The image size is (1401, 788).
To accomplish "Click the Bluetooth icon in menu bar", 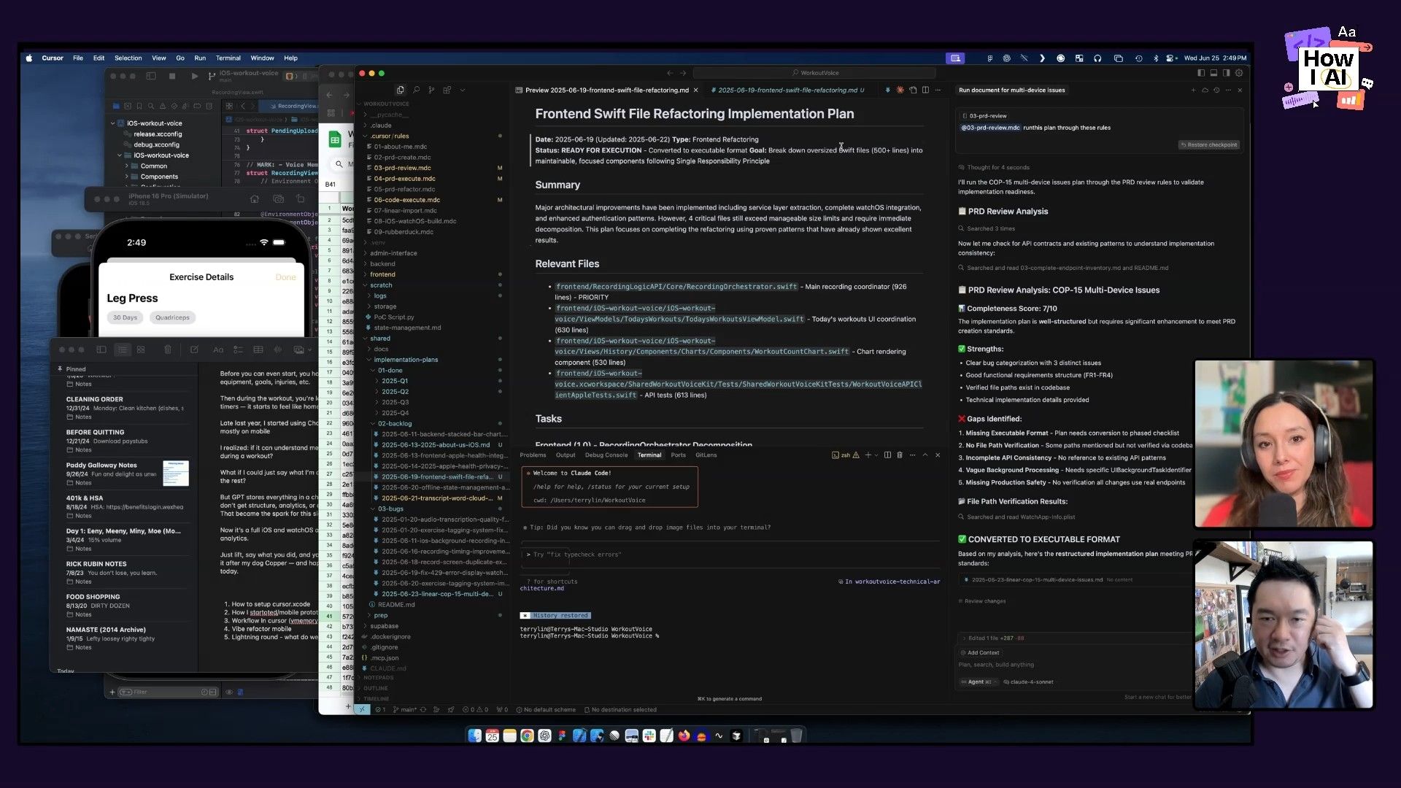I will 1156,58.
